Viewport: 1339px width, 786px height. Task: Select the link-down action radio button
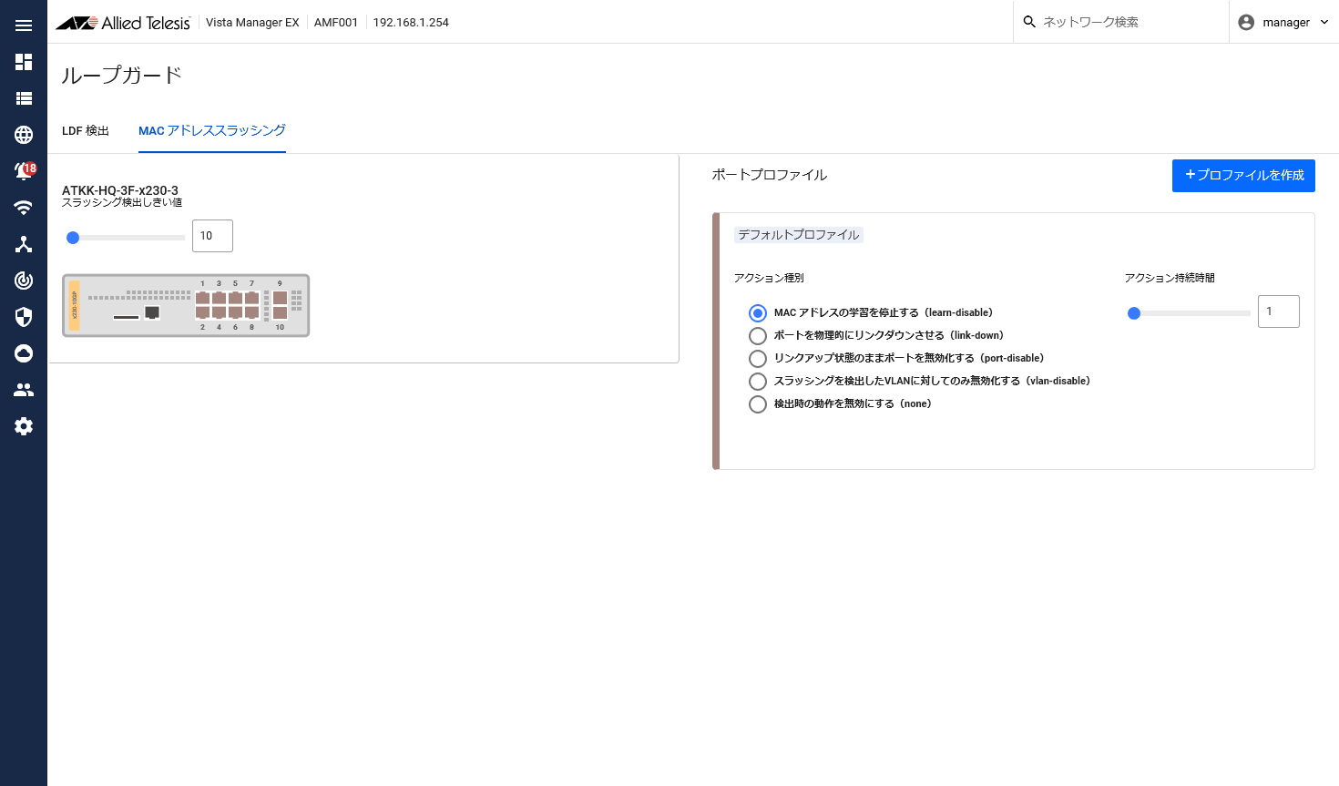pyautogui.click(x=758, y=336)
